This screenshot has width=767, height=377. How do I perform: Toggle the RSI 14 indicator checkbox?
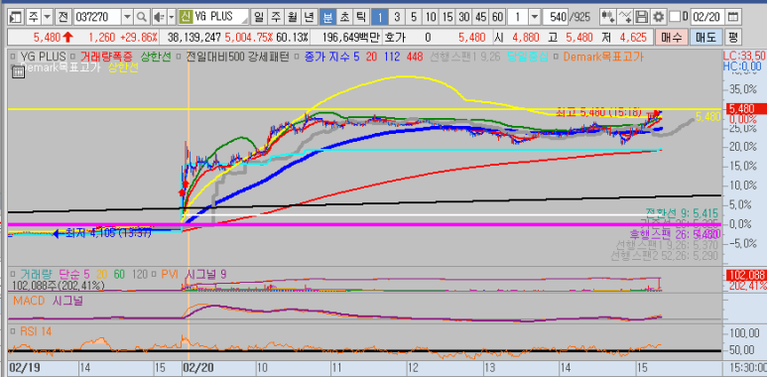(x=13, y=331)
